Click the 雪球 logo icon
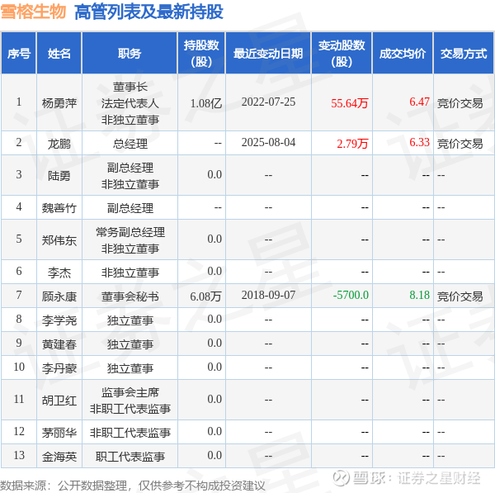 pos(341,477)
